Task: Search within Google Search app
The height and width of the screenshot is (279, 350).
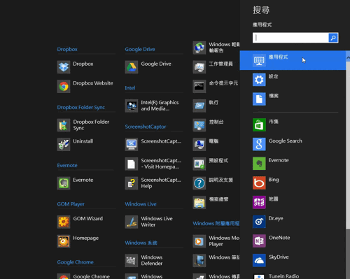Action: (293, 144)
